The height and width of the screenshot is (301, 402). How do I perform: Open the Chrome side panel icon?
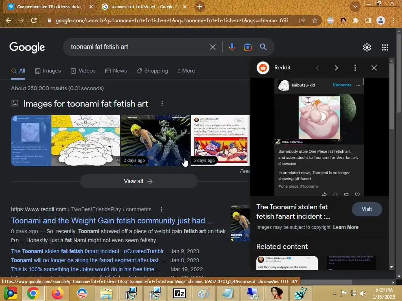tap(368, 20)
